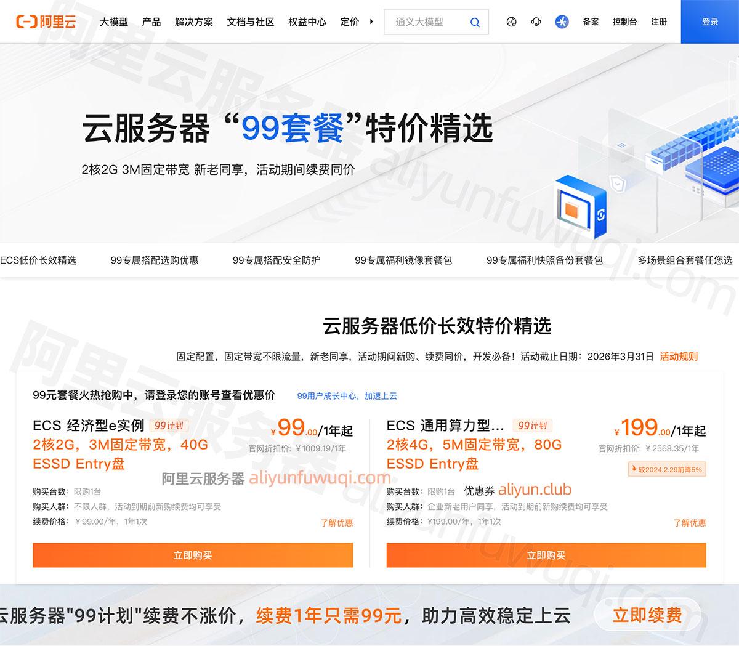739x646 pixels.
Task: Expand more nav items with the arrow
Action: 371,22
